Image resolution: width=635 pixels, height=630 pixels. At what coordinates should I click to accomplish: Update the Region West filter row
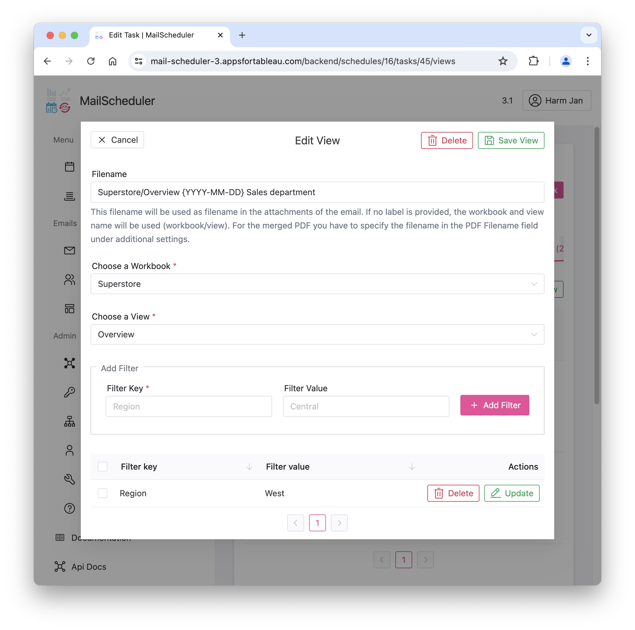(x=512, y=493)
